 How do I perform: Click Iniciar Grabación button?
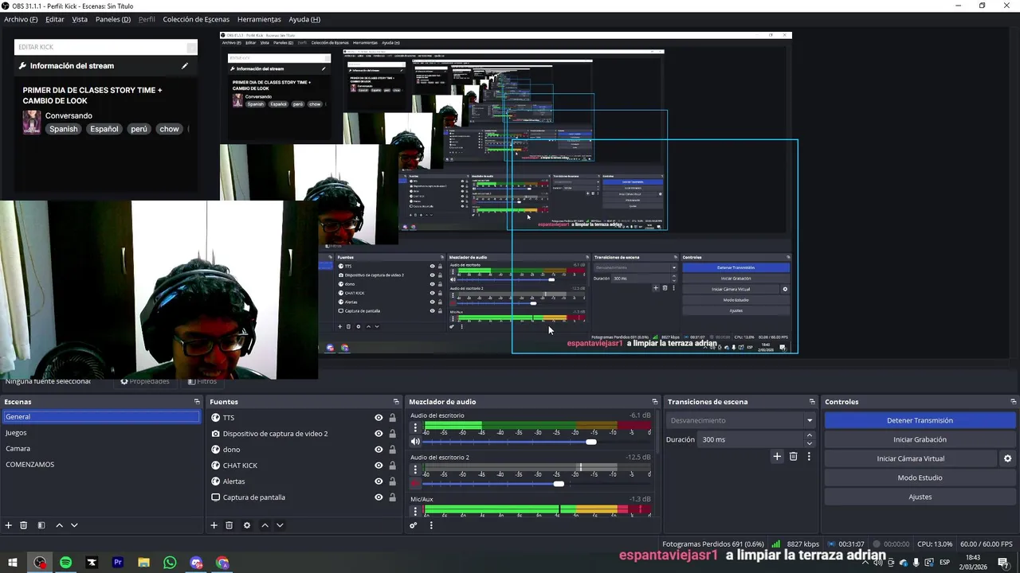coord(920,439)
